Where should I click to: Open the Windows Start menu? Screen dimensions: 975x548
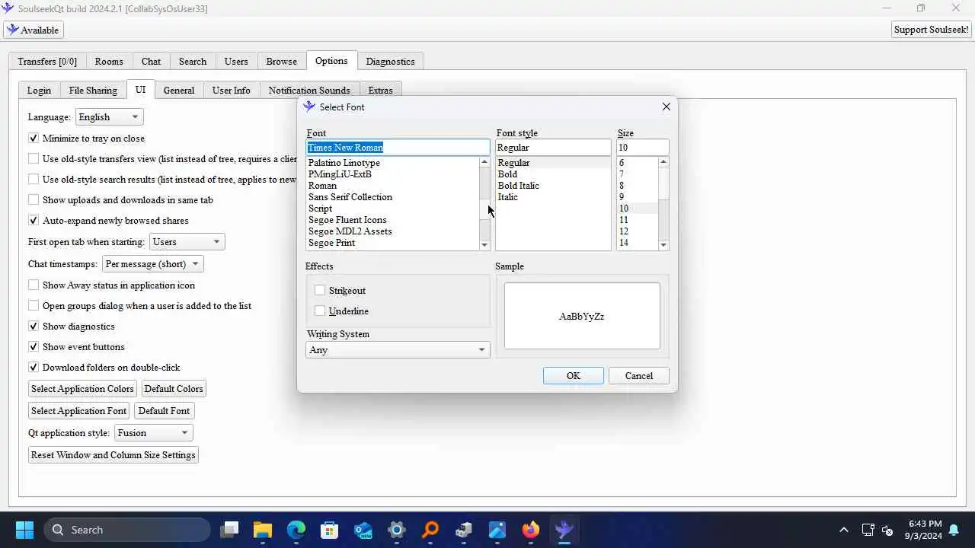point(24,530)
